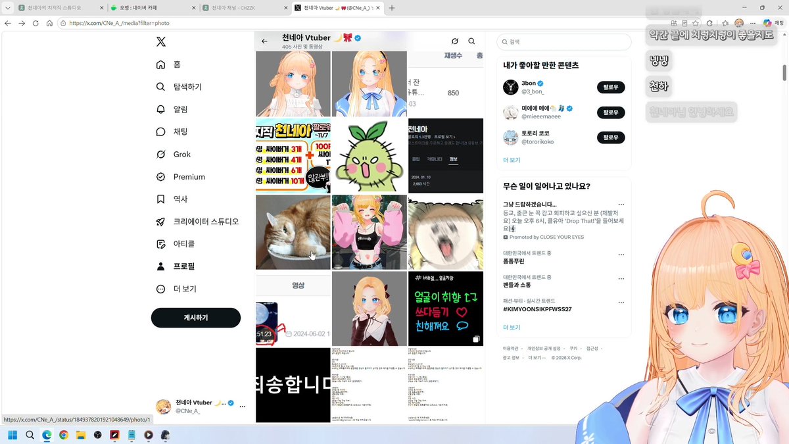Image resolution: width=789 pixels, height=444 pixels.
Task: Click the browser back arrow
Action: [8, 23]
